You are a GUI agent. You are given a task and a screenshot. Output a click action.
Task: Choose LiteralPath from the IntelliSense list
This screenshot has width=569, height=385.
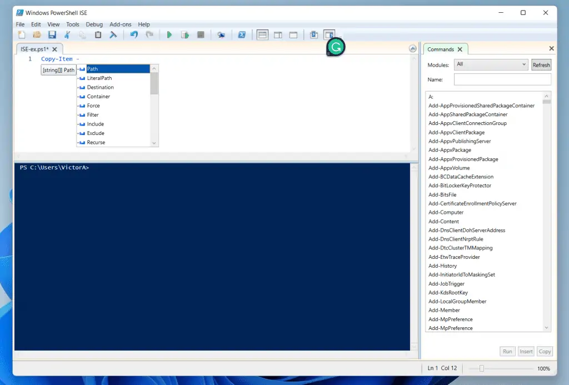click(113, 78)
